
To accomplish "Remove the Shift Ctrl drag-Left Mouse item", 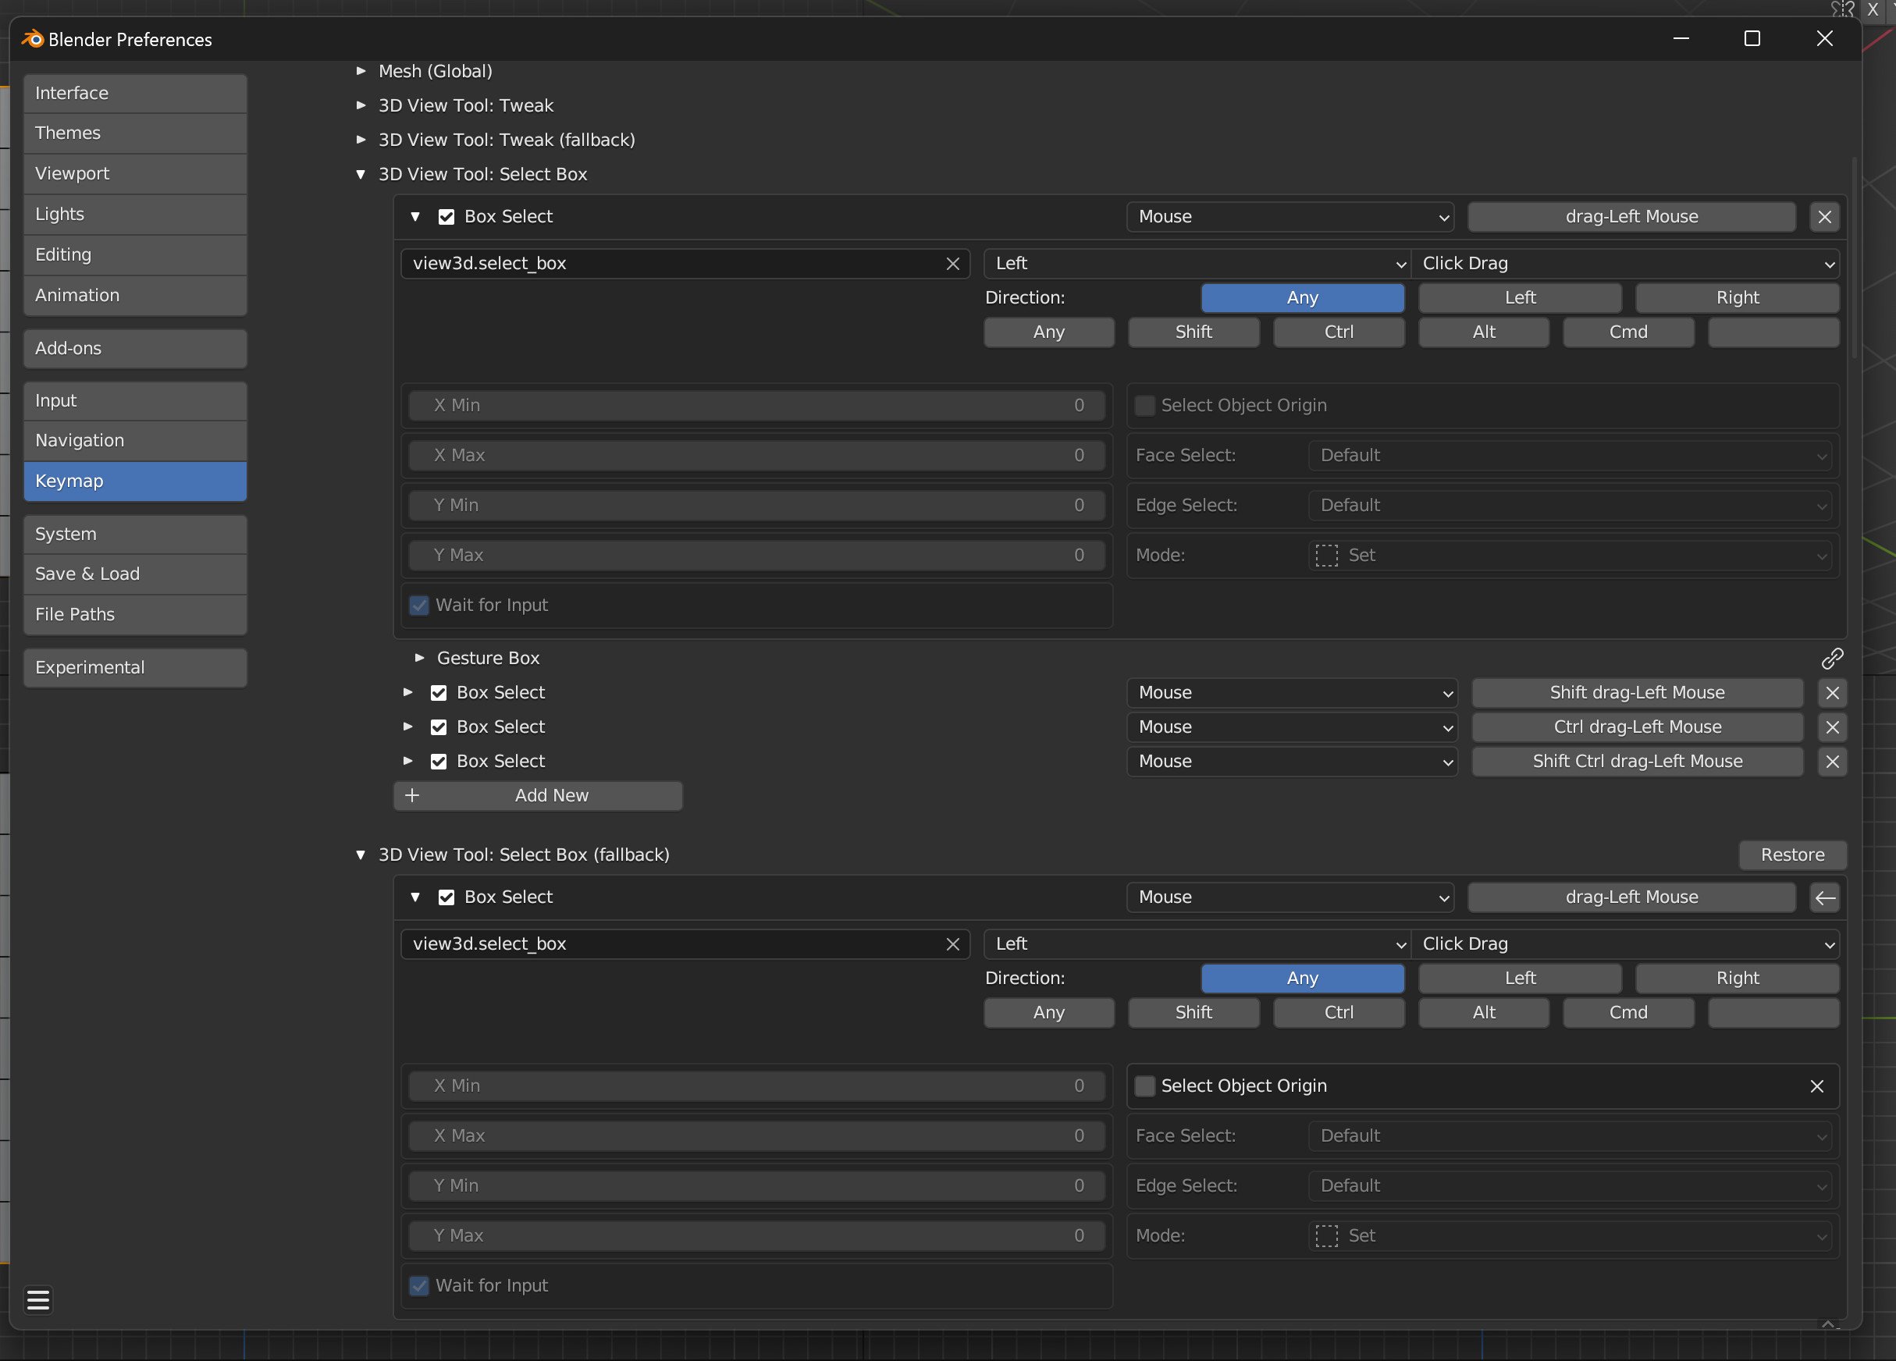I will (1832, 762).
